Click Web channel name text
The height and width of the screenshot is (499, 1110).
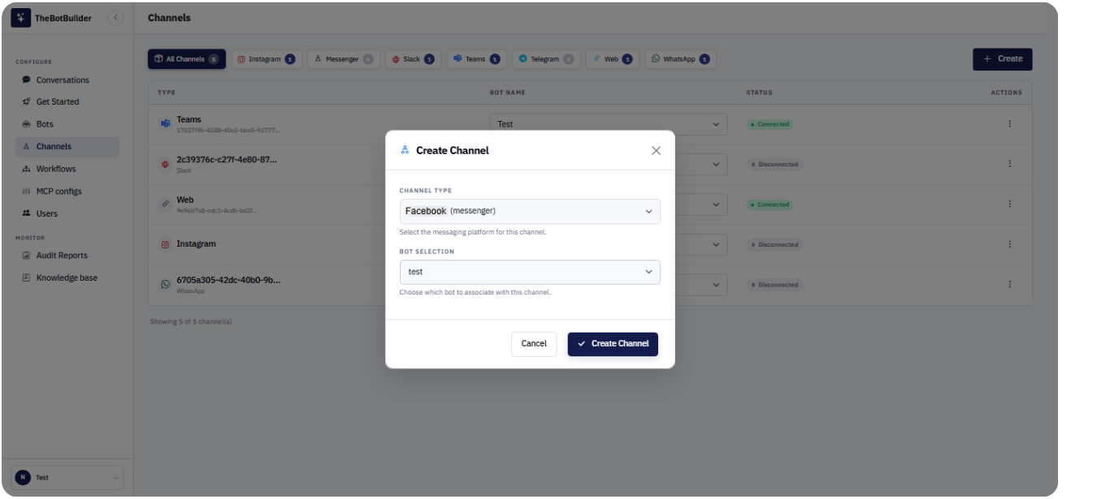point(185,200)
